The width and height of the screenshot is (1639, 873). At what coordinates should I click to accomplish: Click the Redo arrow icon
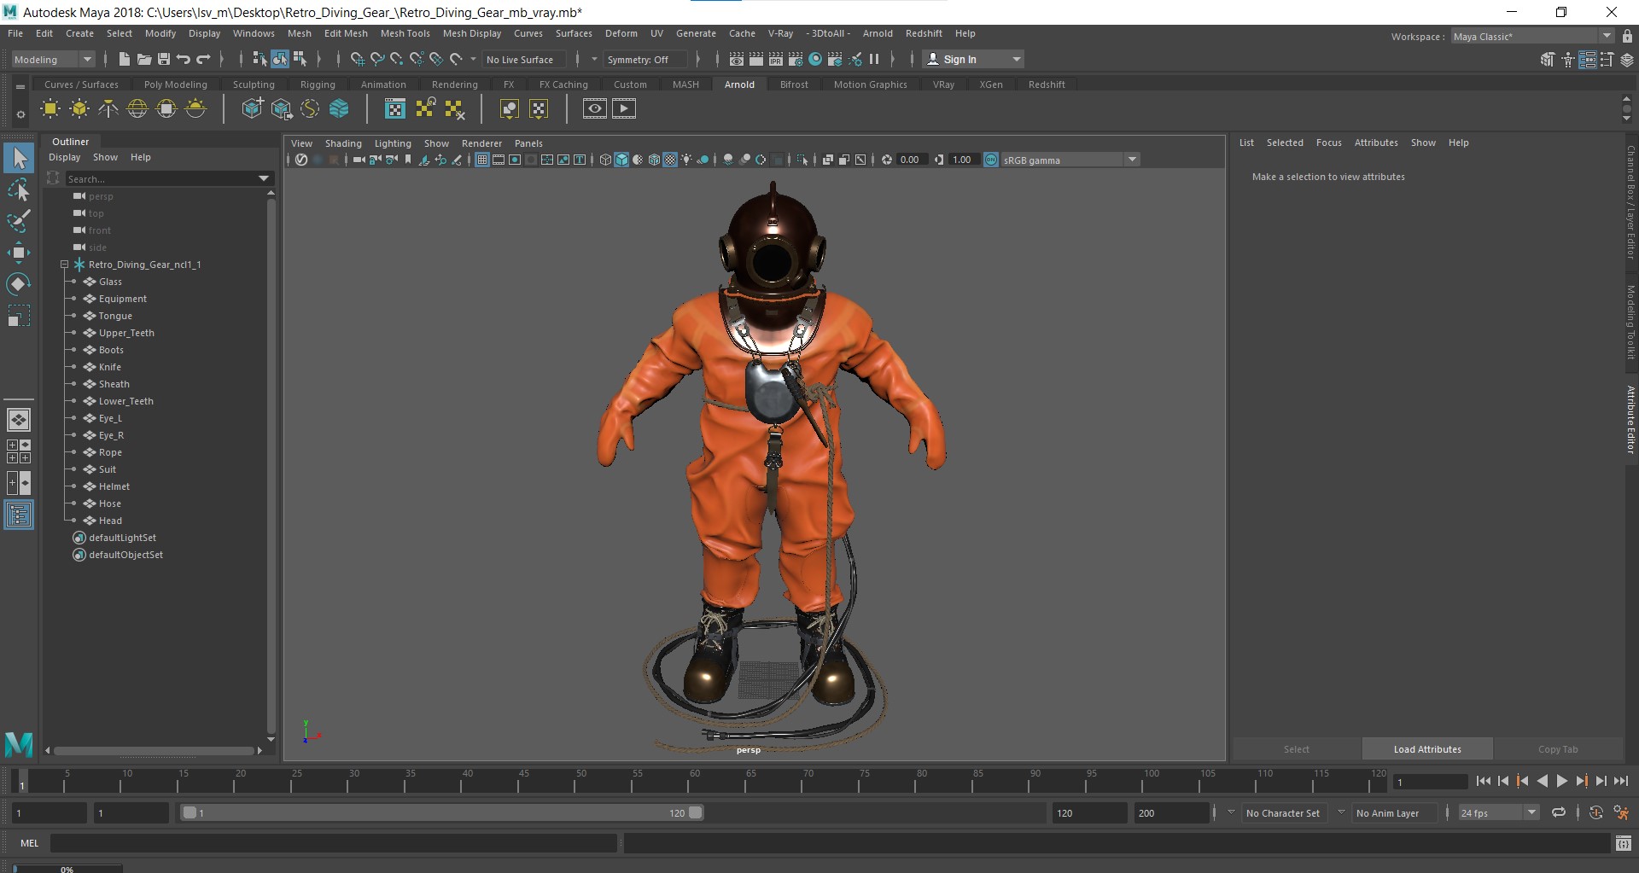203,59
